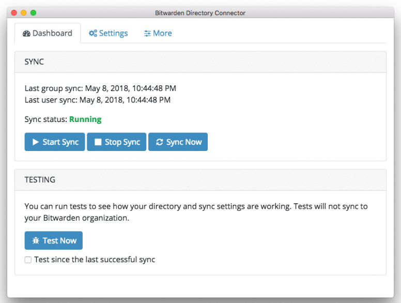Click the Bitwarden Directory Connector window title

[x=201, y=13]
